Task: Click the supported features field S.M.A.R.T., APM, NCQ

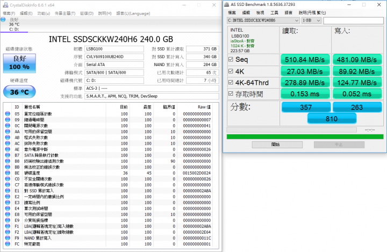Action: [x=152, y=96]
